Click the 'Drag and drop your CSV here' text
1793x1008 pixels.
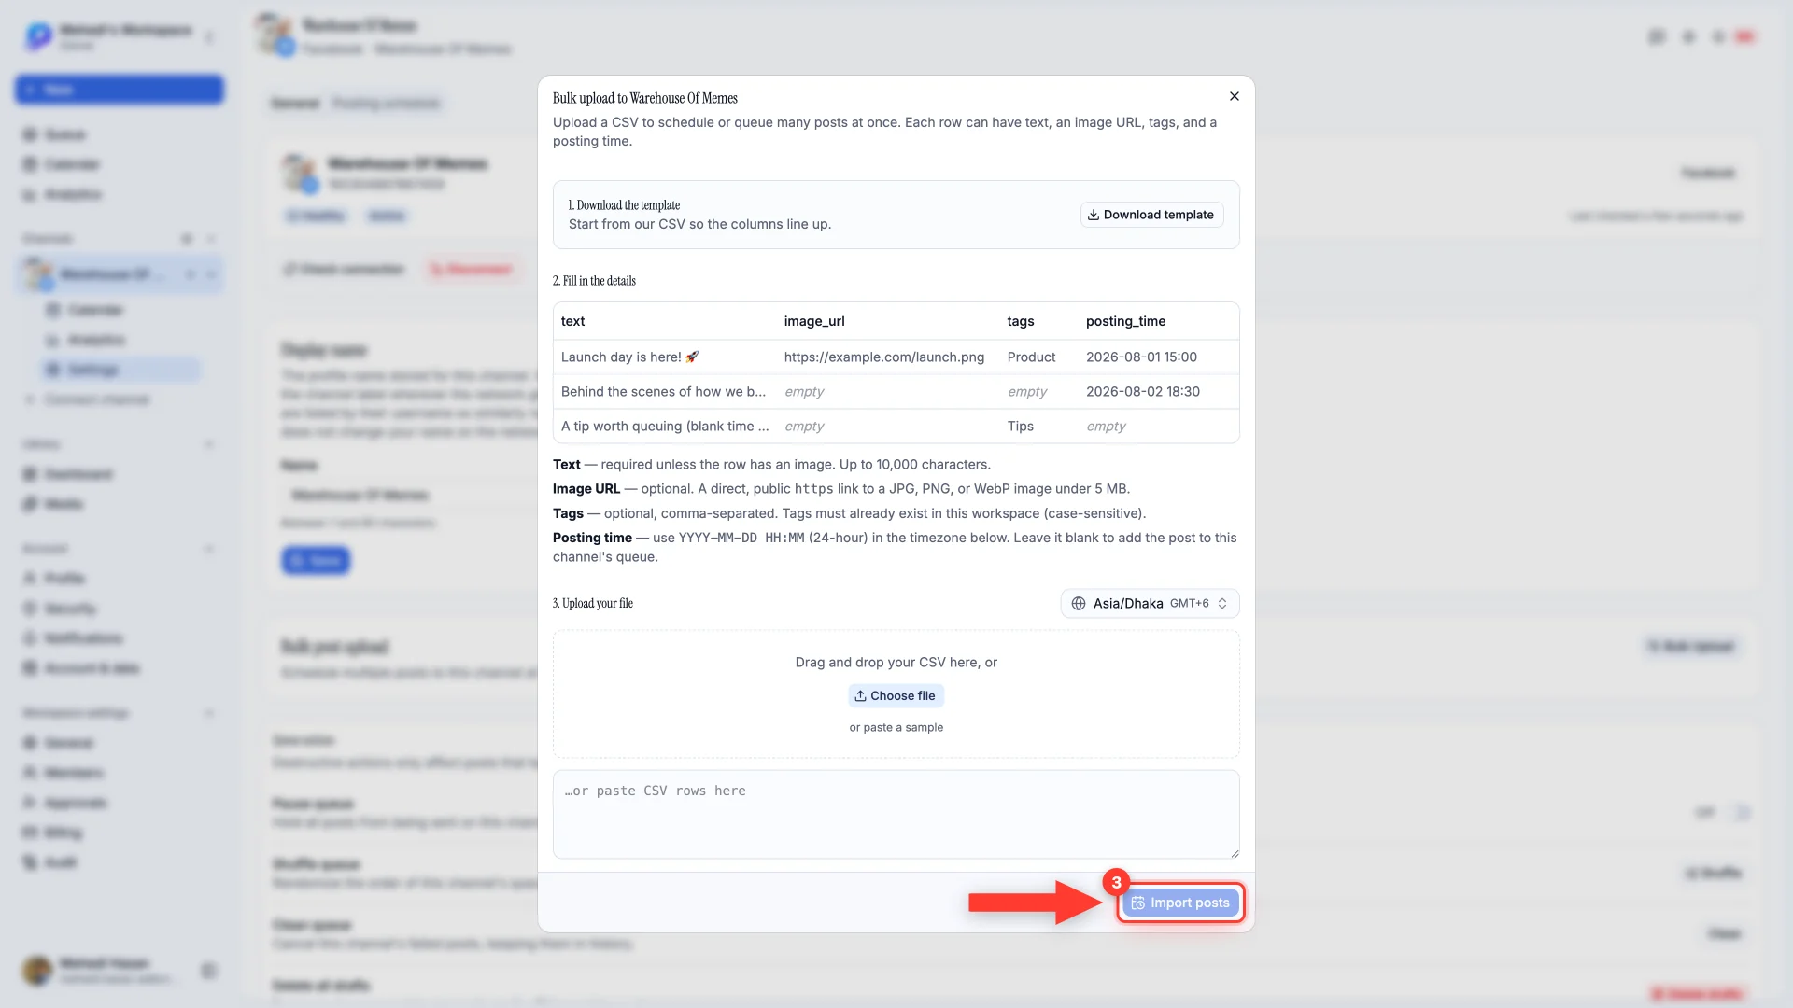click(x=896, y=662)
